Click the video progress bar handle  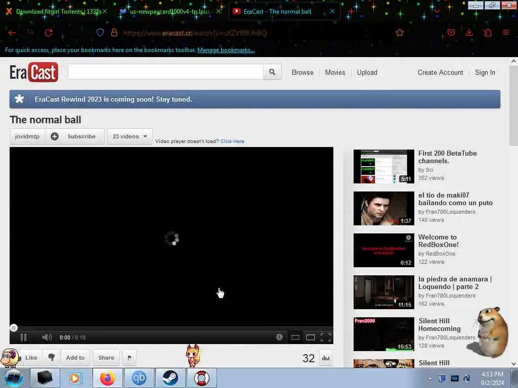pyautogui.click(x=14, y=327)
